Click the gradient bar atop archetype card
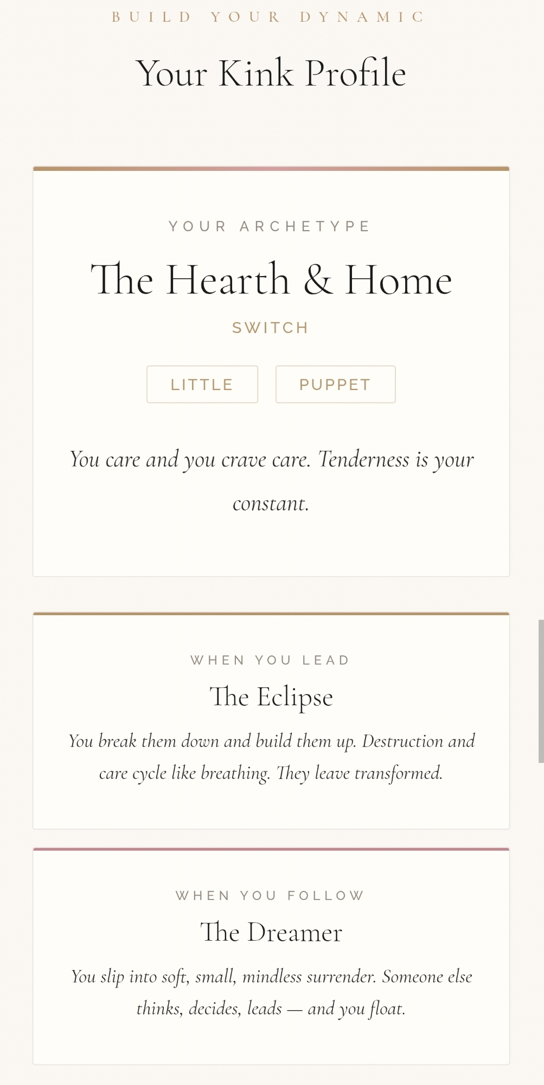Image resolution: width=544 pixels, height=1085 pixels. (x=271, y=169)
